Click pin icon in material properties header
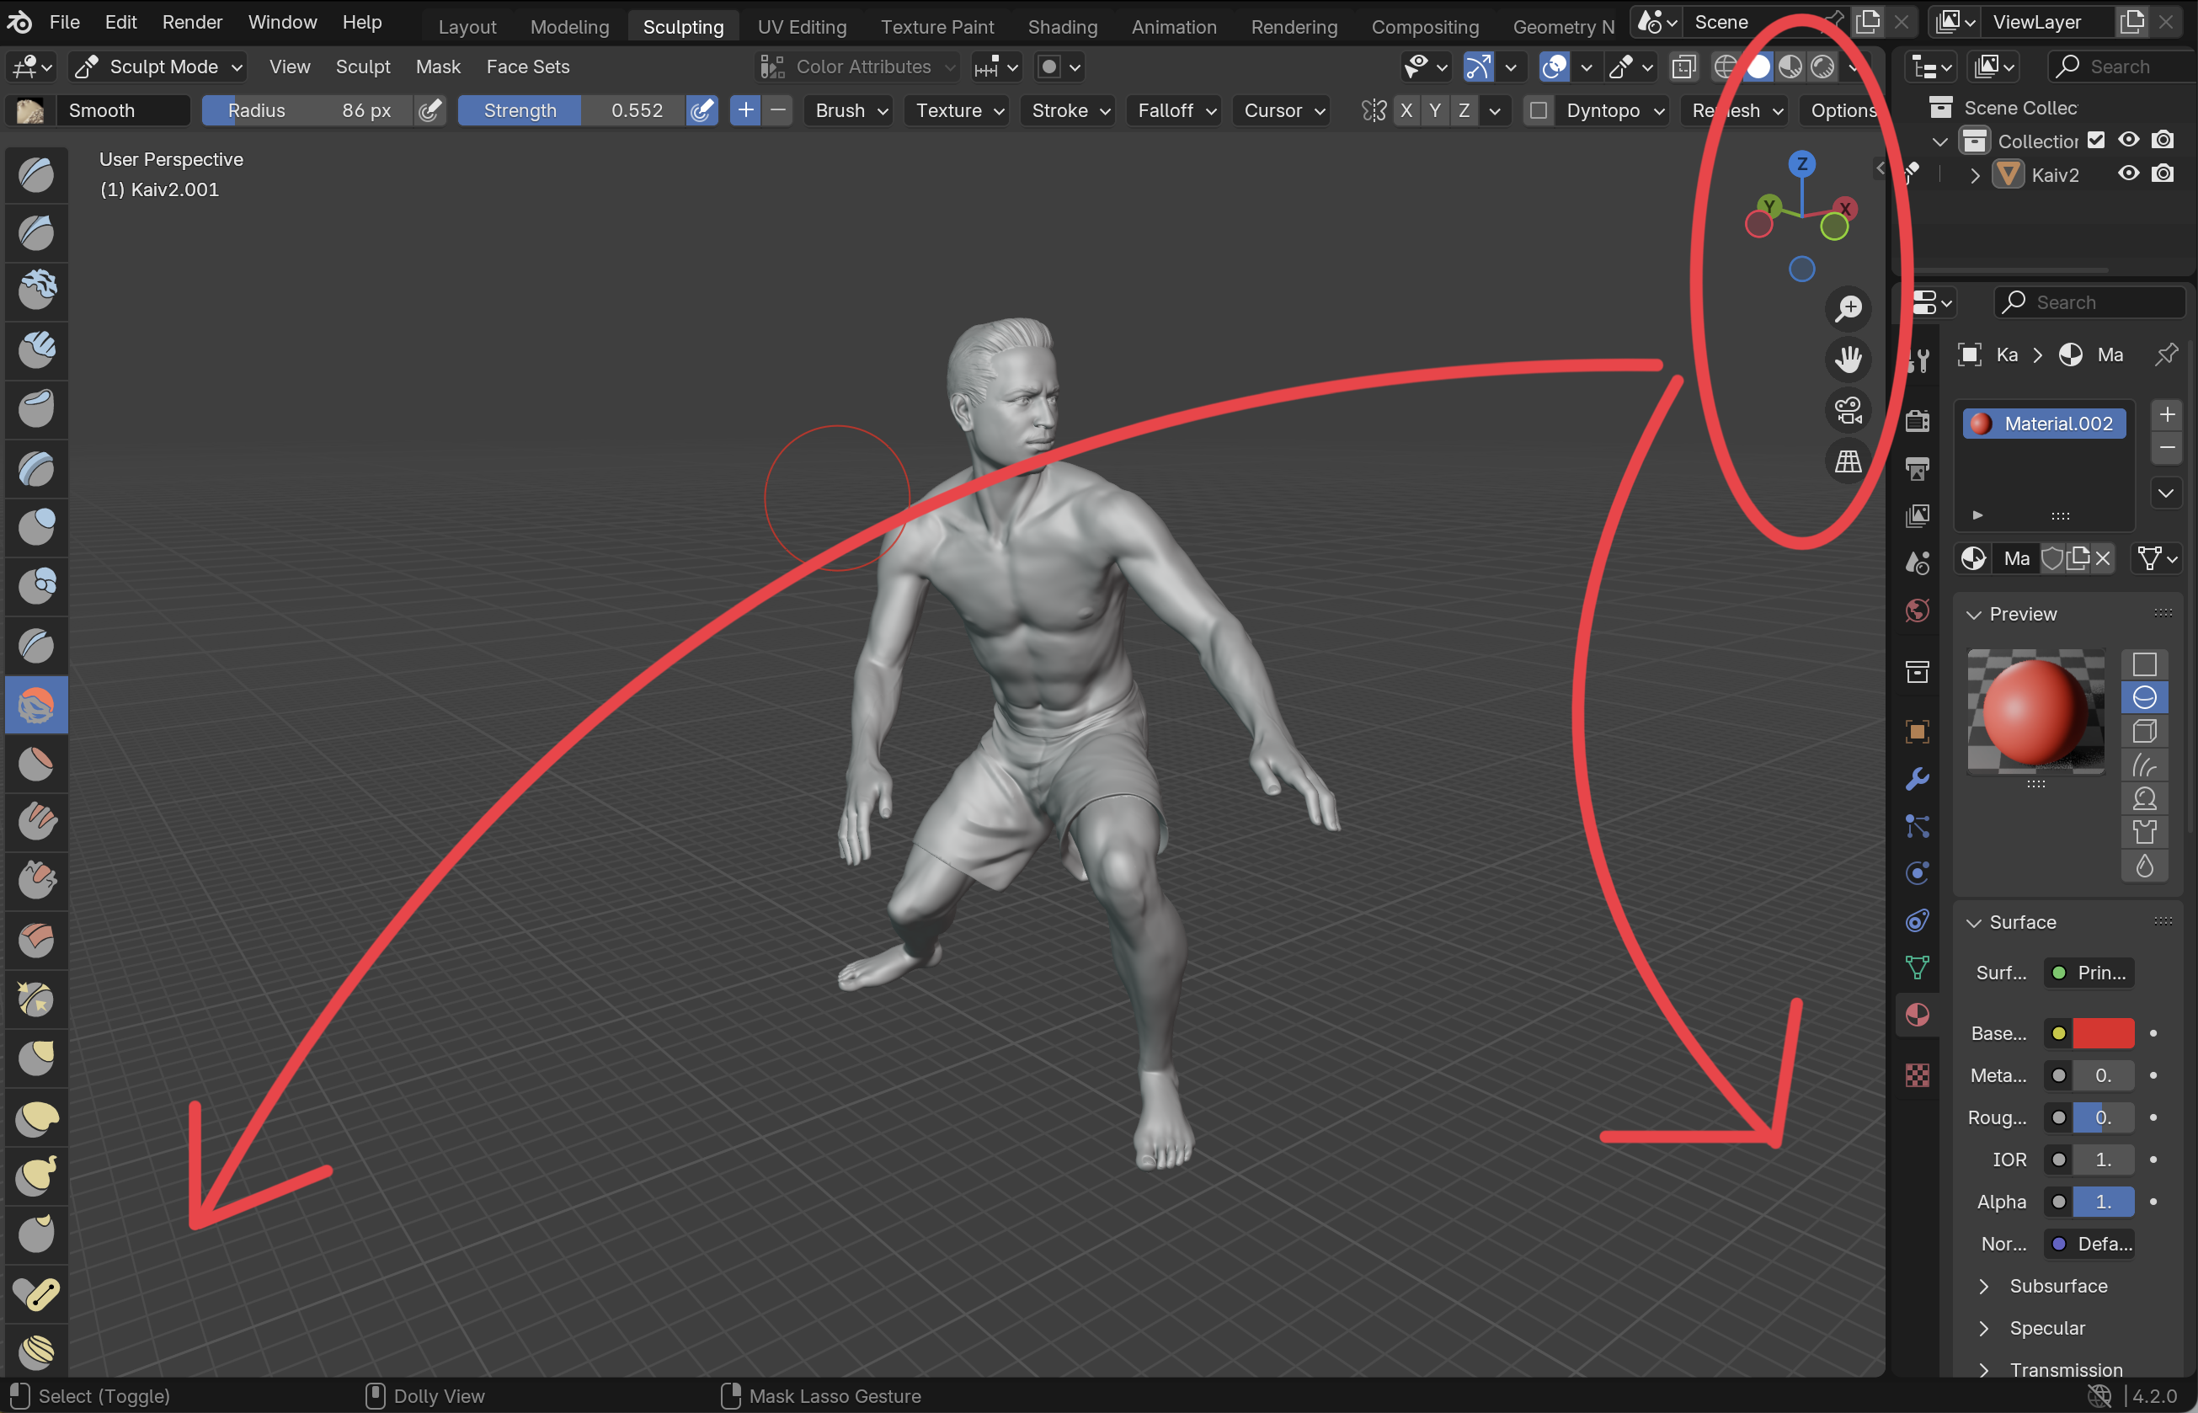 click(2166, 355)
